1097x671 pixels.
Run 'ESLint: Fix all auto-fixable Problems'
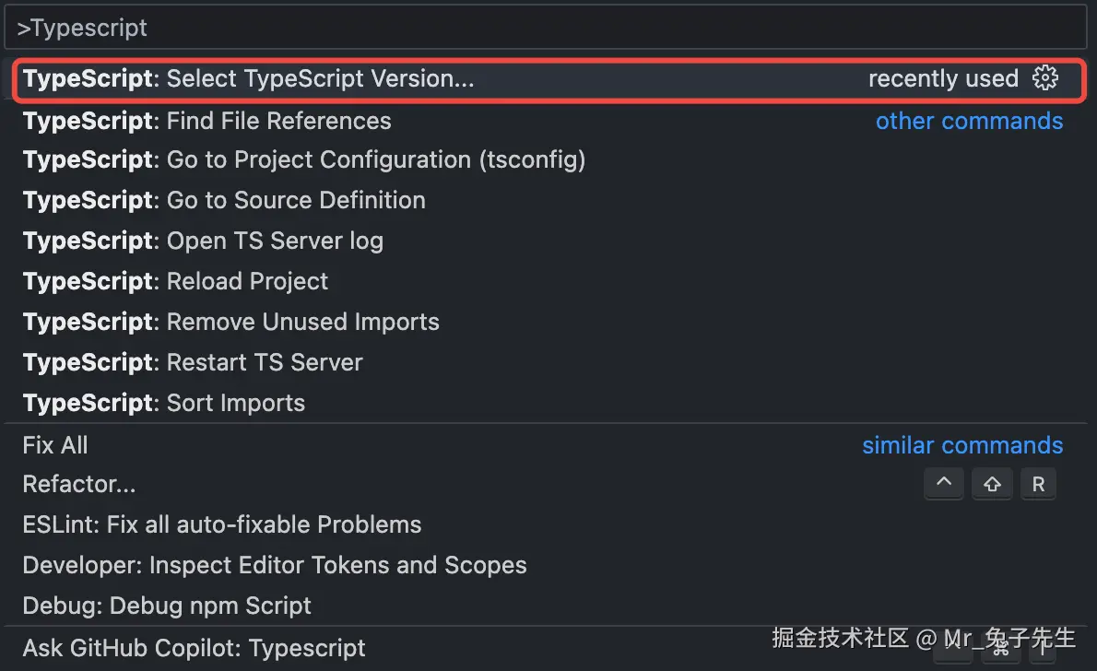click(x=221, y=524)
